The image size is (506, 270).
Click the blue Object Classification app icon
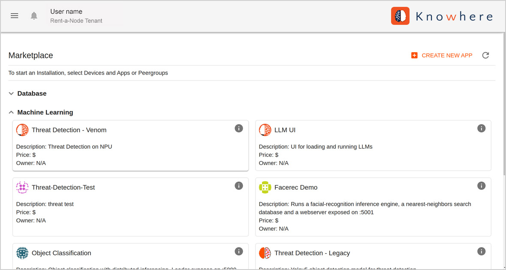[x=22, y=253]
